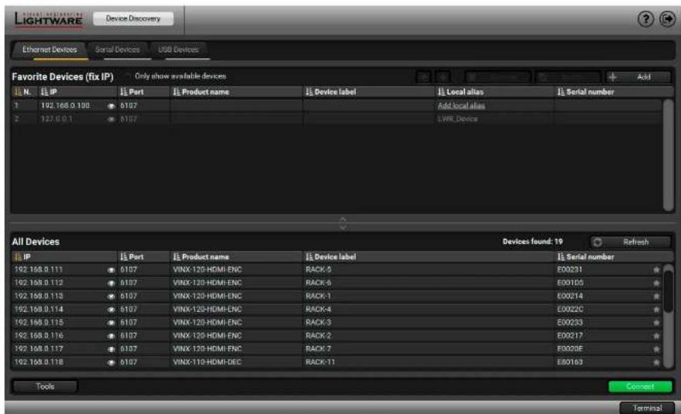Screen dimensions: 681x414
Task: Click the star icon for RACK-11
Action: tap(656, 362)
